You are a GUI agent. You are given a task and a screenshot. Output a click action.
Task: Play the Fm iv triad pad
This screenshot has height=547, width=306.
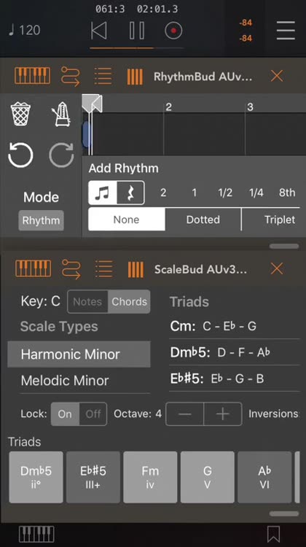[150, 477]
